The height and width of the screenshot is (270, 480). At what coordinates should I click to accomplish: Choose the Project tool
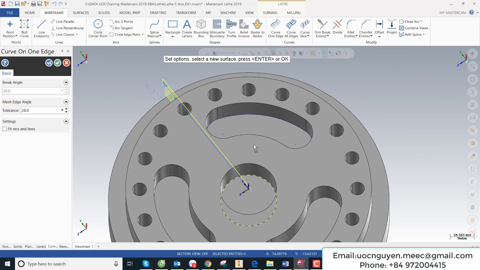pyautogui.click(x=392, y=27)
